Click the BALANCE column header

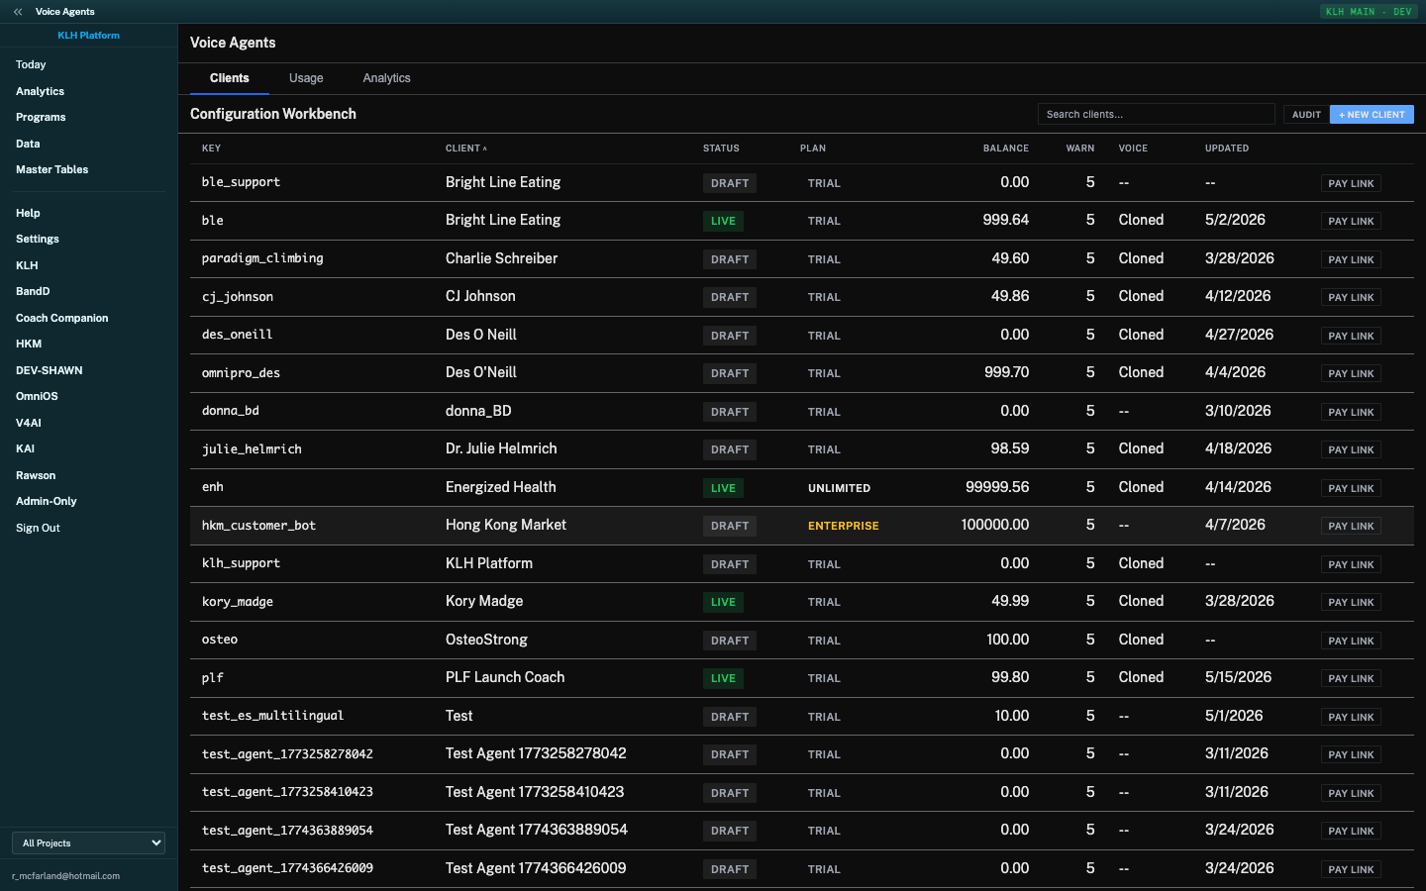point(1006,148)
